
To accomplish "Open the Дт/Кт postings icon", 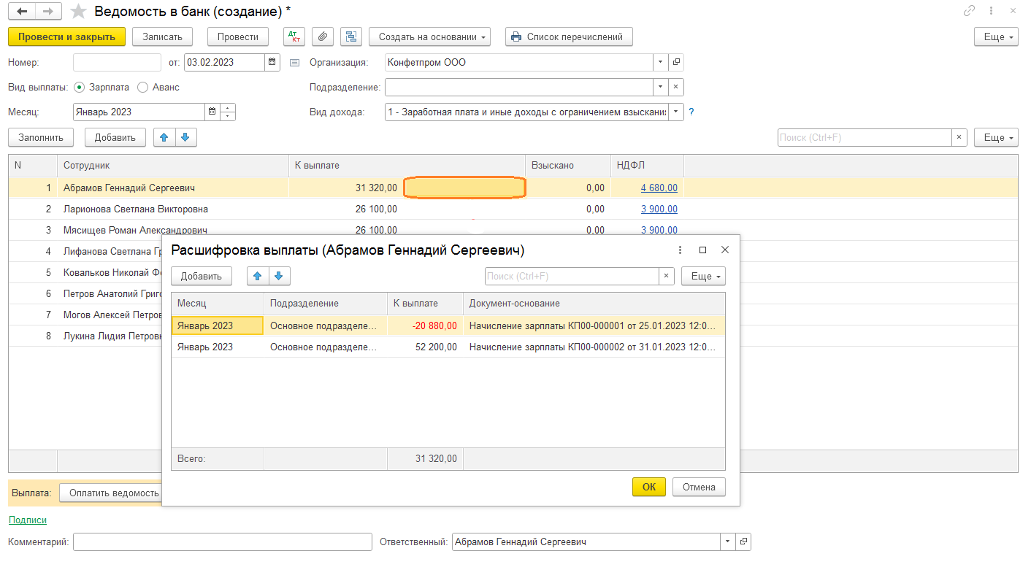I will (x=294, y=36).
